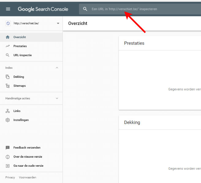Screen dimensions: 201x183
Task: Open Instellingen in the sidebar
Action: click(x=31, y=120)
